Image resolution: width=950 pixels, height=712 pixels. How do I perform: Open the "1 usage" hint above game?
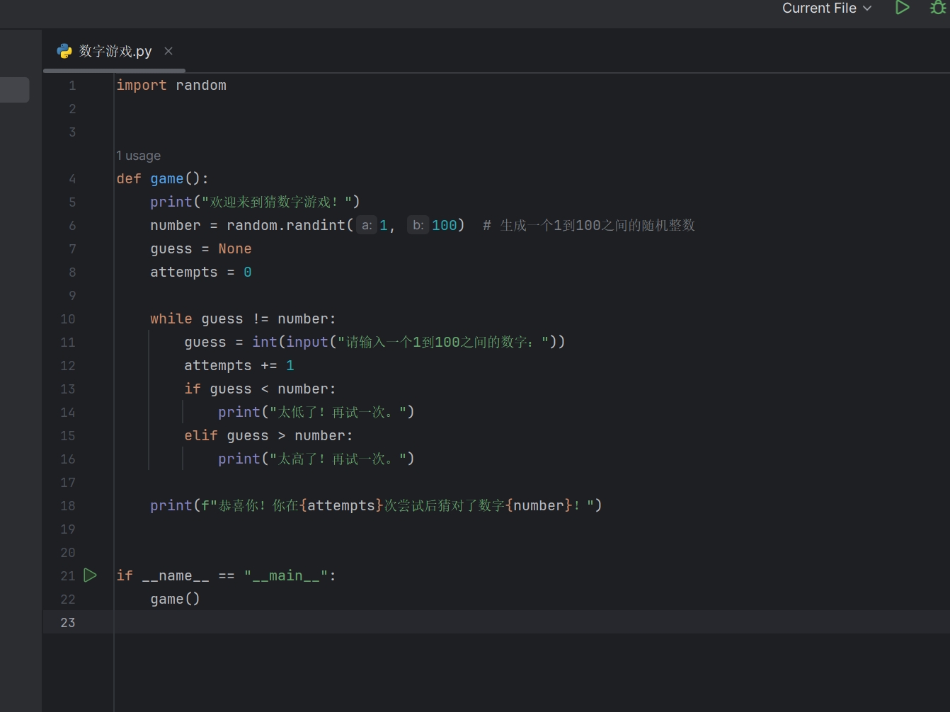pos(139,156)
